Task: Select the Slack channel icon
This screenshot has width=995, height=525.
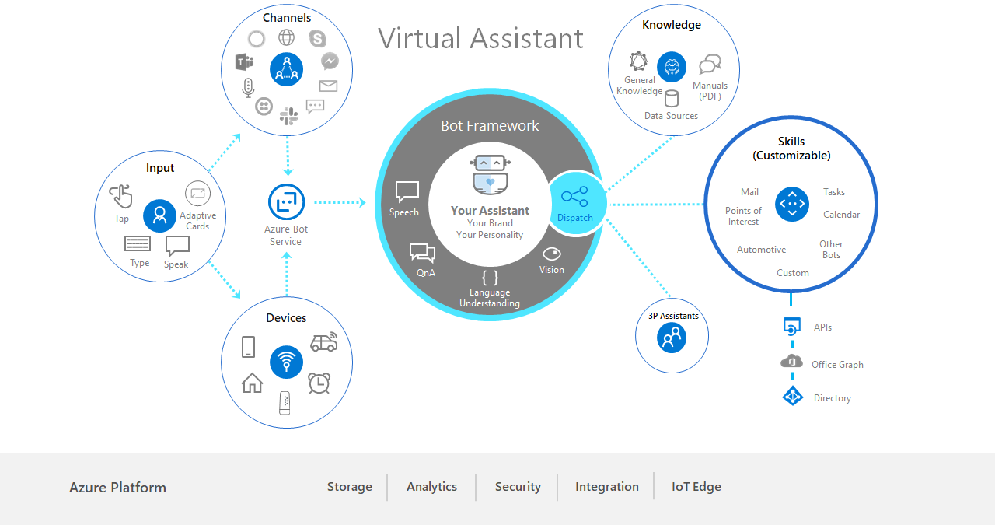Action: coord(288,117)
